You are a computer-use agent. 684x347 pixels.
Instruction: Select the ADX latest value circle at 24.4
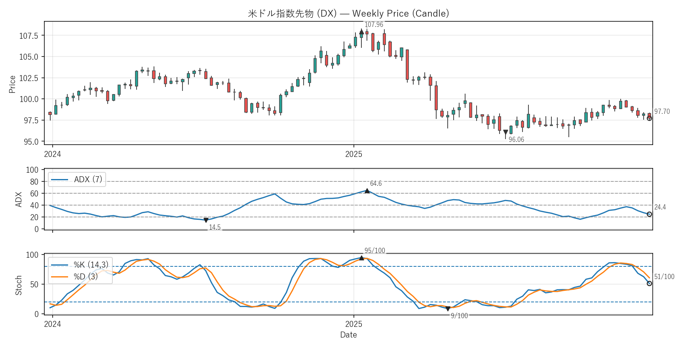coord(649,214)
